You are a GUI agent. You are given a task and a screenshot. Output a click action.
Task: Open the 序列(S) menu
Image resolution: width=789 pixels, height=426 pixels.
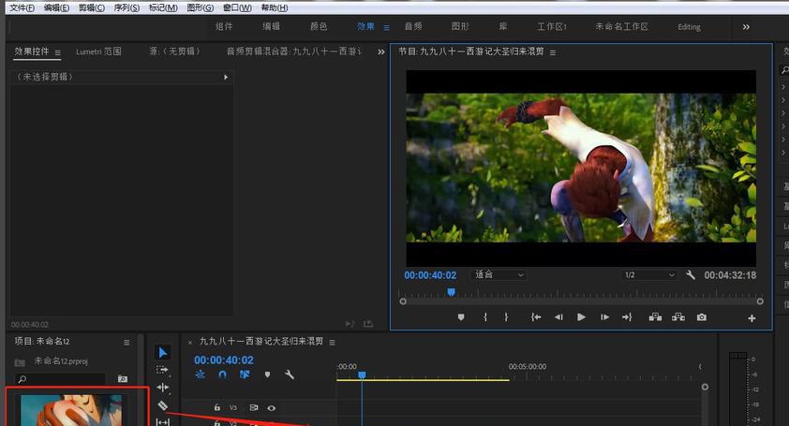point(127,7)
